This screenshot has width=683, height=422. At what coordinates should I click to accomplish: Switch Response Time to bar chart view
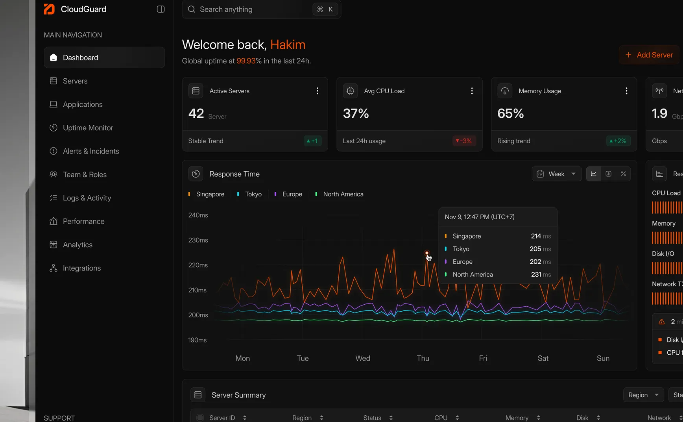click(609, 174)
